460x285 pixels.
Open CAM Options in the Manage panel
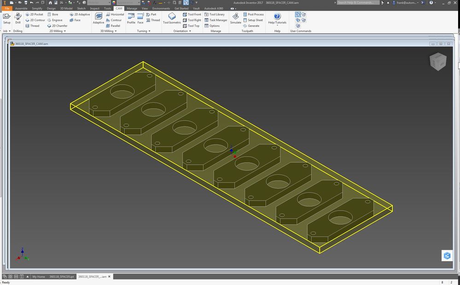[214, 26]
